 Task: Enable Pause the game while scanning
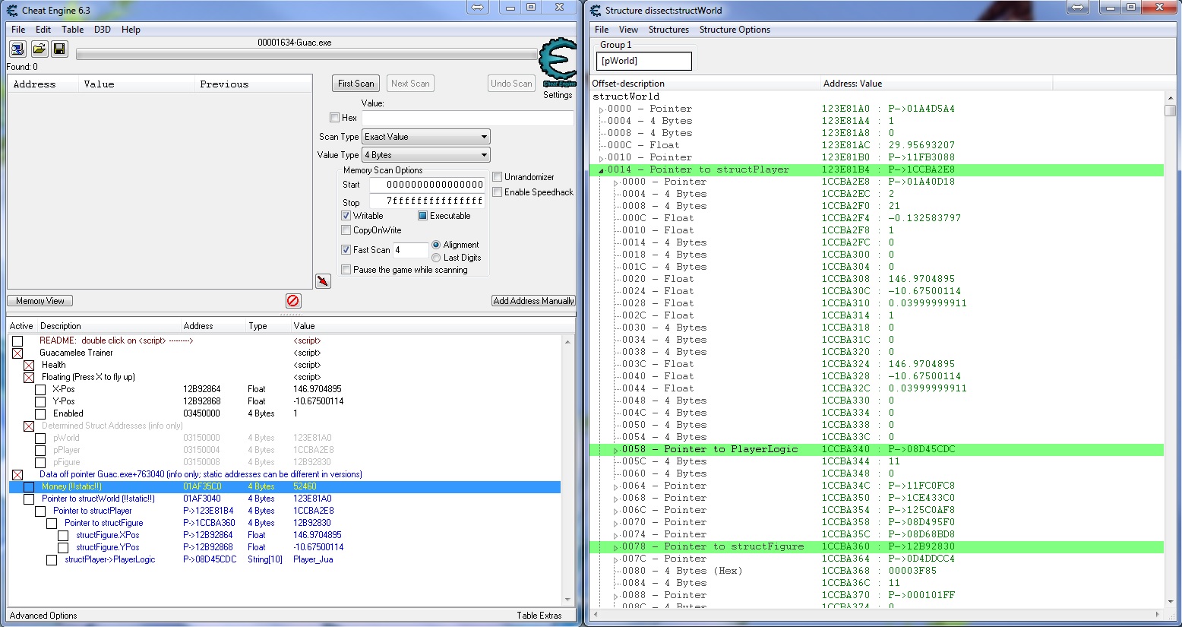346,270
